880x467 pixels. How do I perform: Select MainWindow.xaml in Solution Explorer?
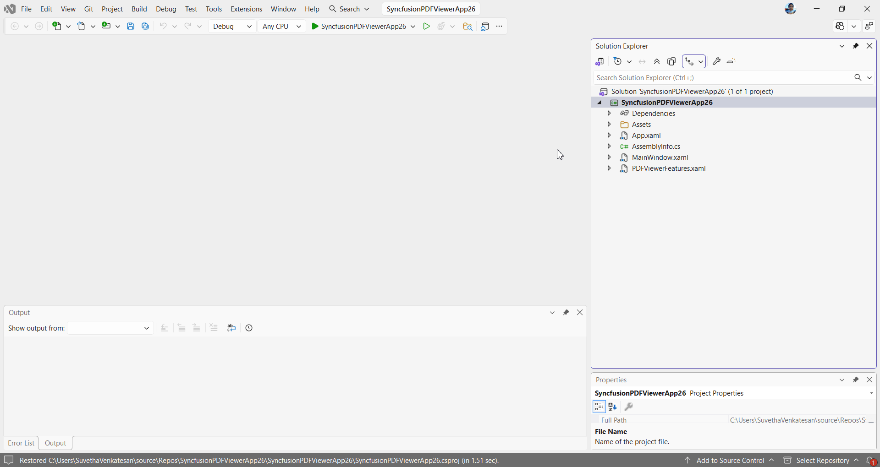(661, 157)
